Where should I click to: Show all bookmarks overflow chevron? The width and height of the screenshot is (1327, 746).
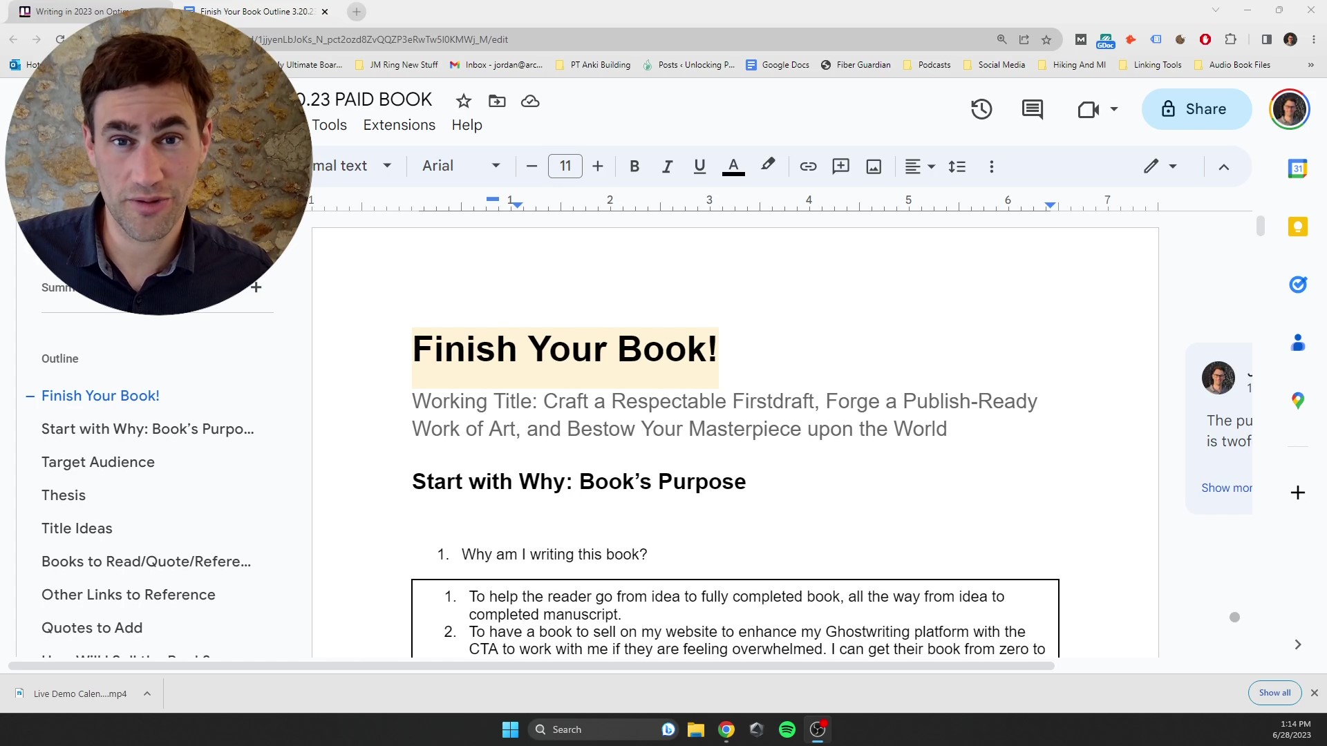(1310, 65)
